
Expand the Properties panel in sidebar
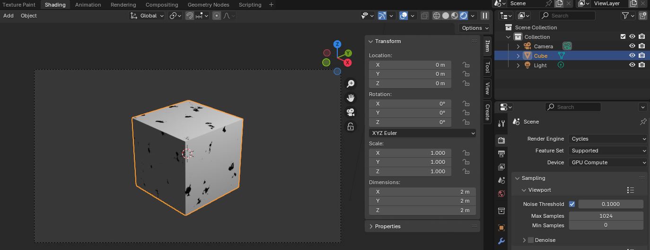click(x=387, y=226)
